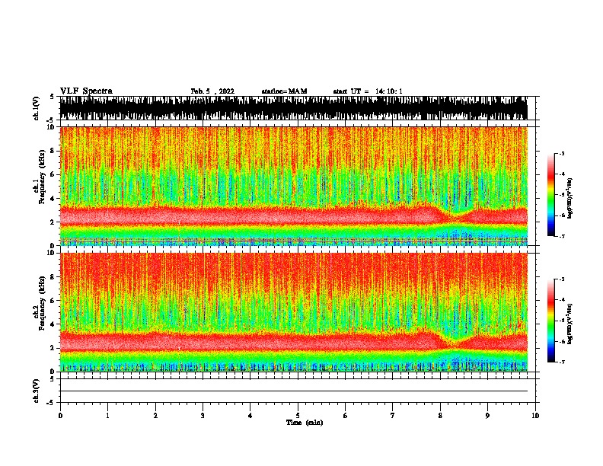Click the time axis tick label "9"
Viewport: 603px width, 466px height.
click(x=487, y=416)
